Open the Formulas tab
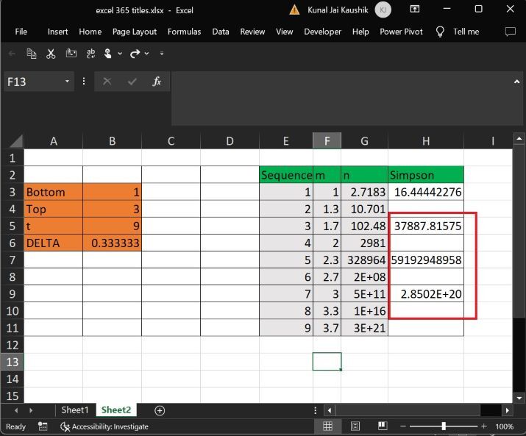The image size is (526, 436). pos(184,32)
